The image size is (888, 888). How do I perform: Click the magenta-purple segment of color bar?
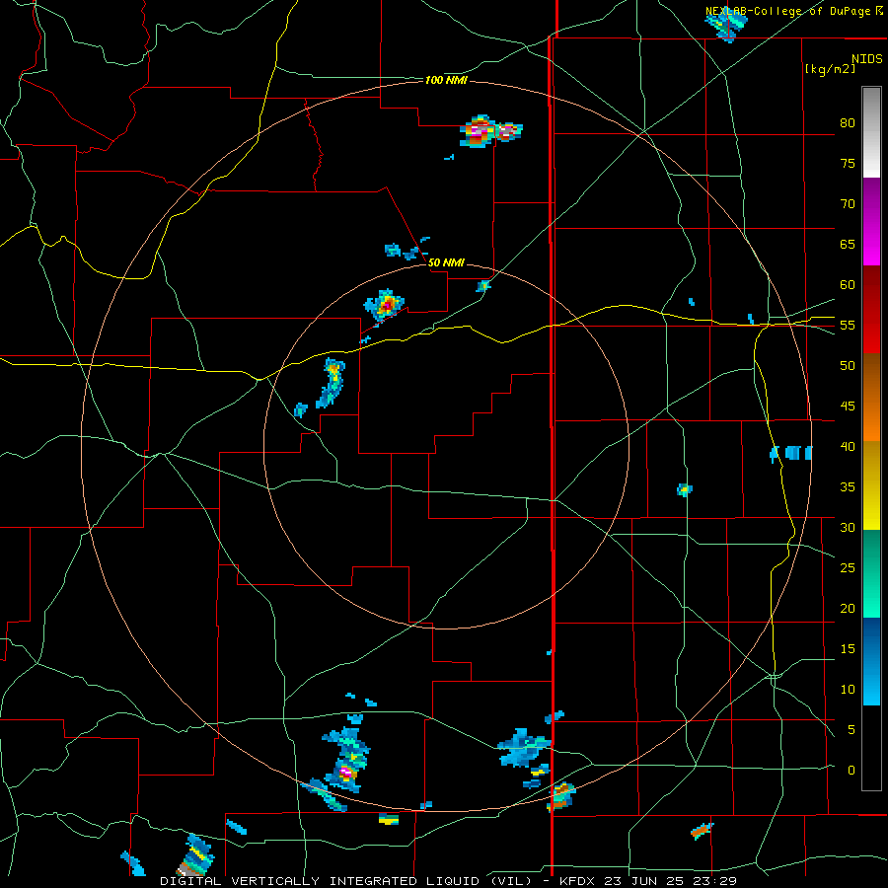point(871,221)
